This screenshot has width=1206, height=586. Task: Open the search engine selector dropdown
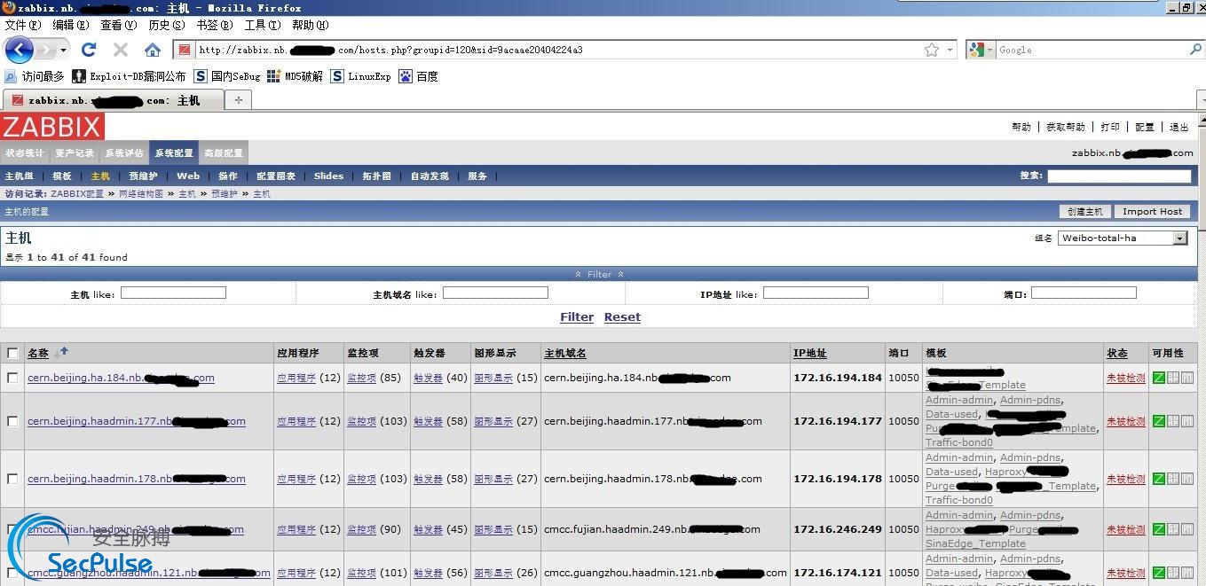click(x=981, y=50)
